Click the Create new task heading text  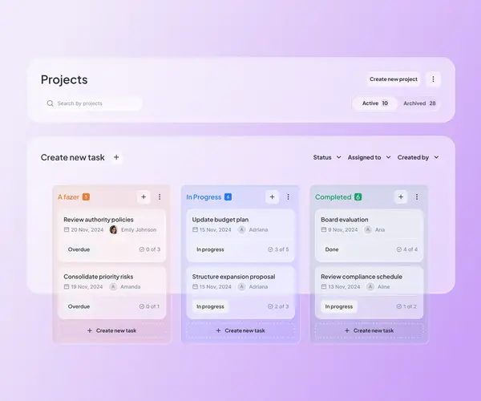pos(73,157)
